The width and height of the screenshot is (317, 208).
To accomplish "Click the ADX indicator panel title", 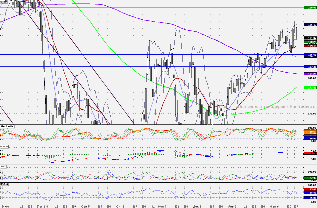I will tap(3, 166).
